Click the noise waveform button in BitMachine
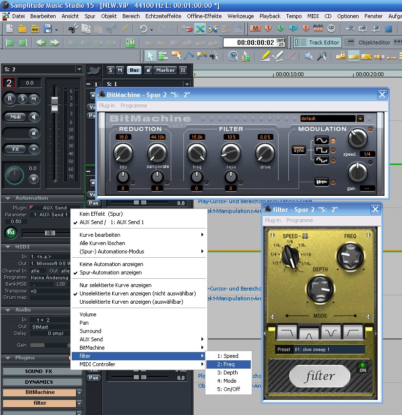This screenshot has width=402, height=415. [x=322, y=182]
